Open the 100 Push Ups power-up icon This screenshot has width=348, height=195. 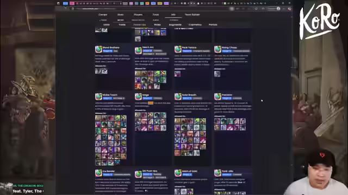[138, 174]
